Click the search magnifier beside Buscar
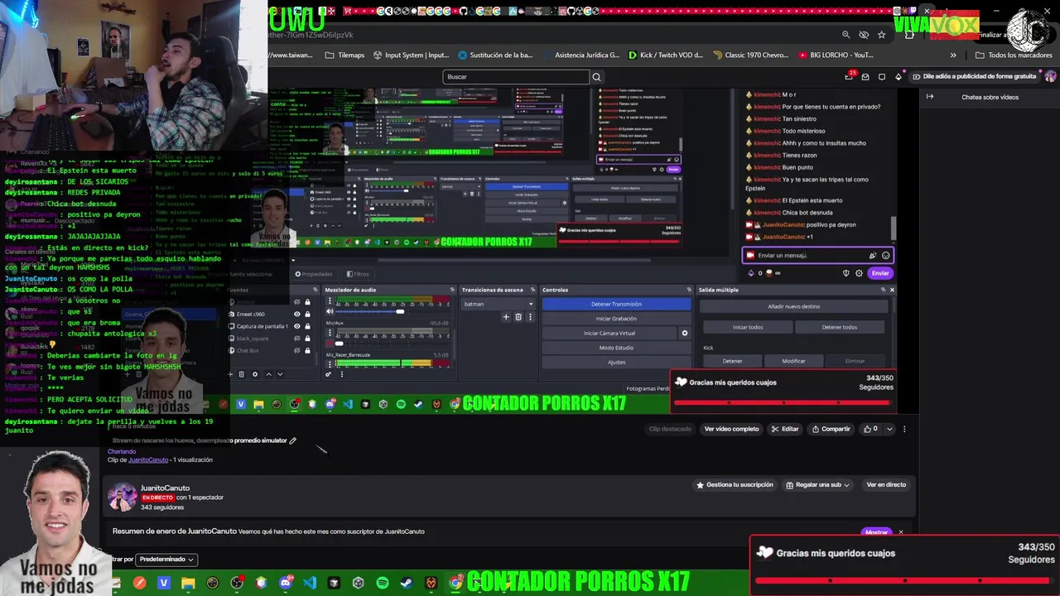Viewport: 1060px width, 596px height. [595, 77]
